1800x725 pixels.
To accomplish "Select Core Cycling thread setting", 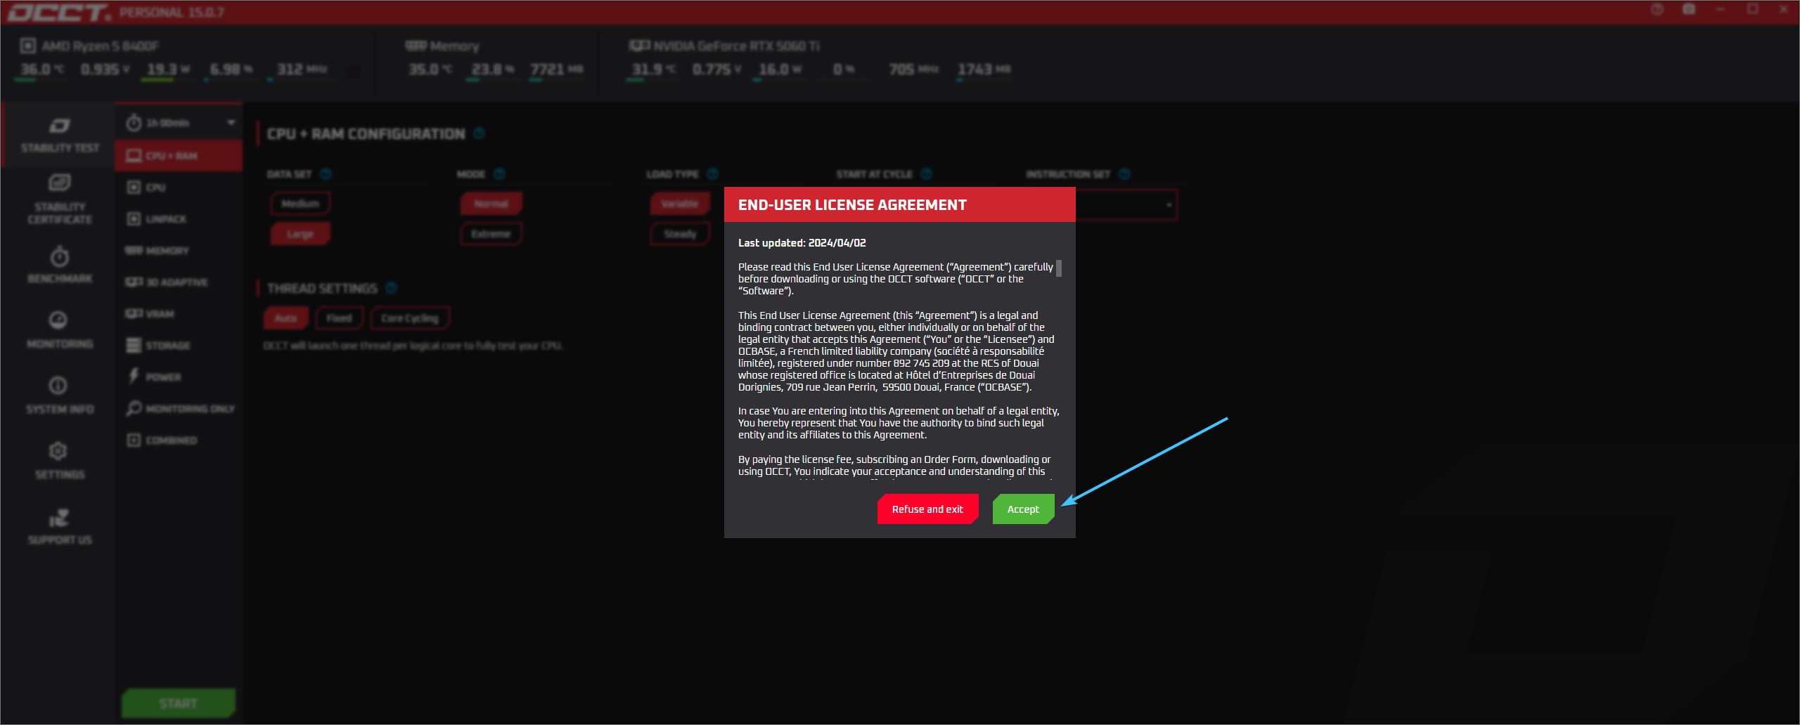I will (x=409, y=318).
